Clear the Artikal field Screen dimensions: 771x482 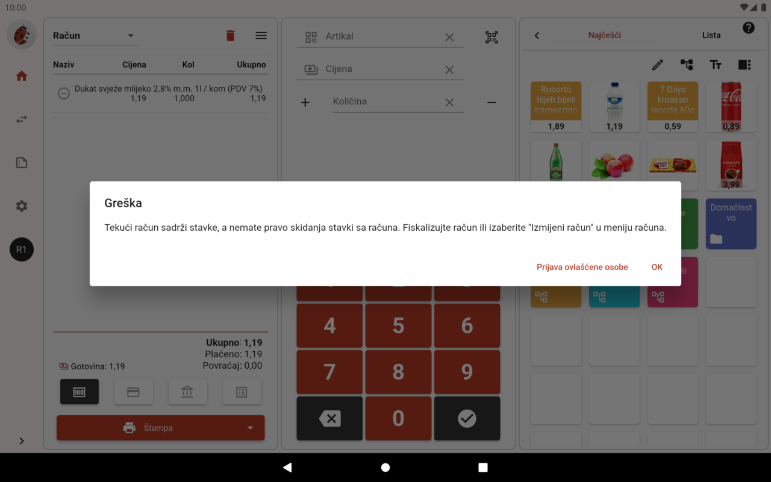pyautogui.click(x=449, y=37)
